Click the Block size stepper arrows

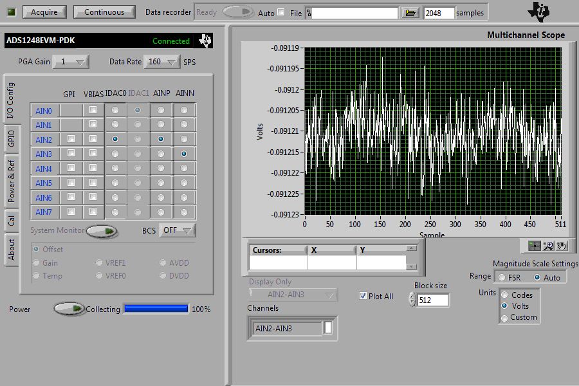[412, 300]
